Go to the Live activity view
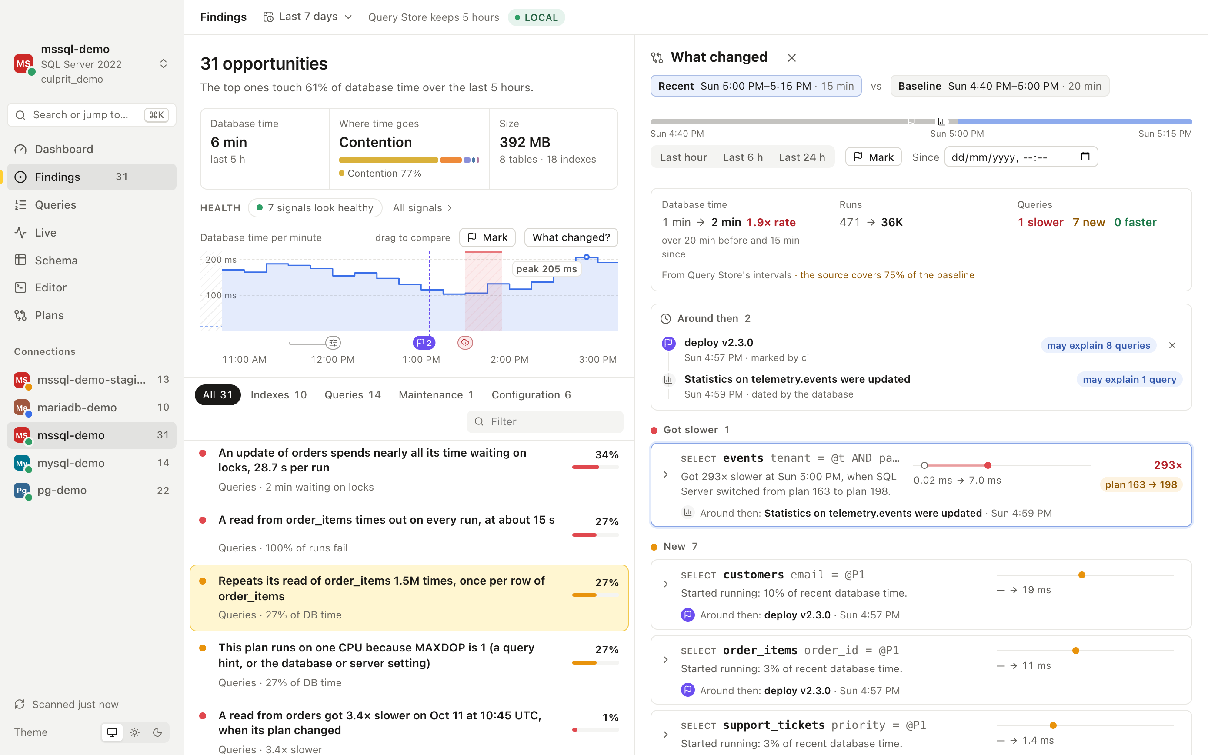1208x755 pixels. [91, 233]
